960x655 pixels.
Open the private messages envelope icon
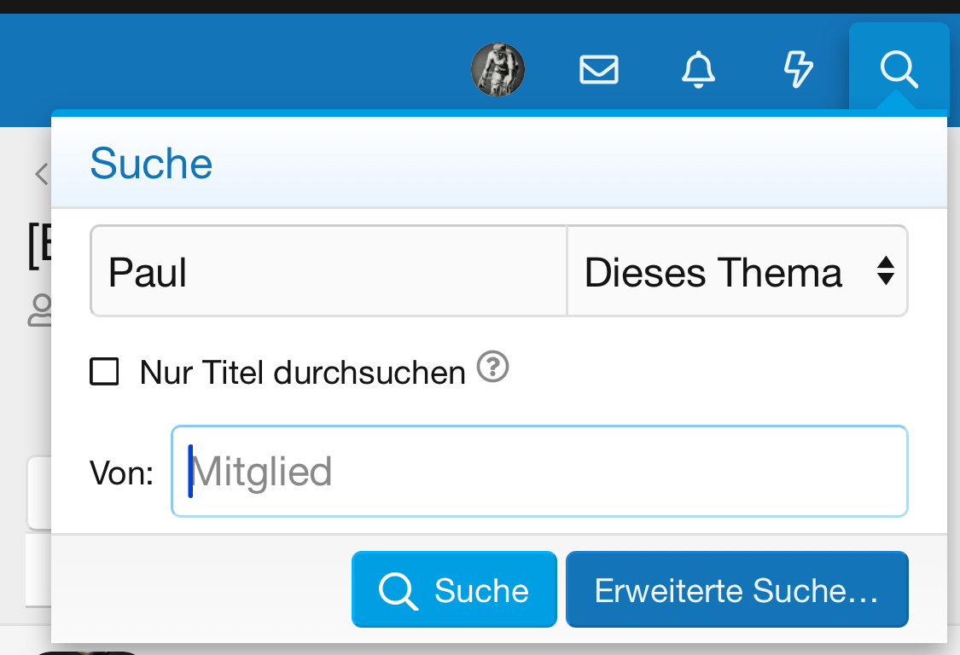click(599, 69)
